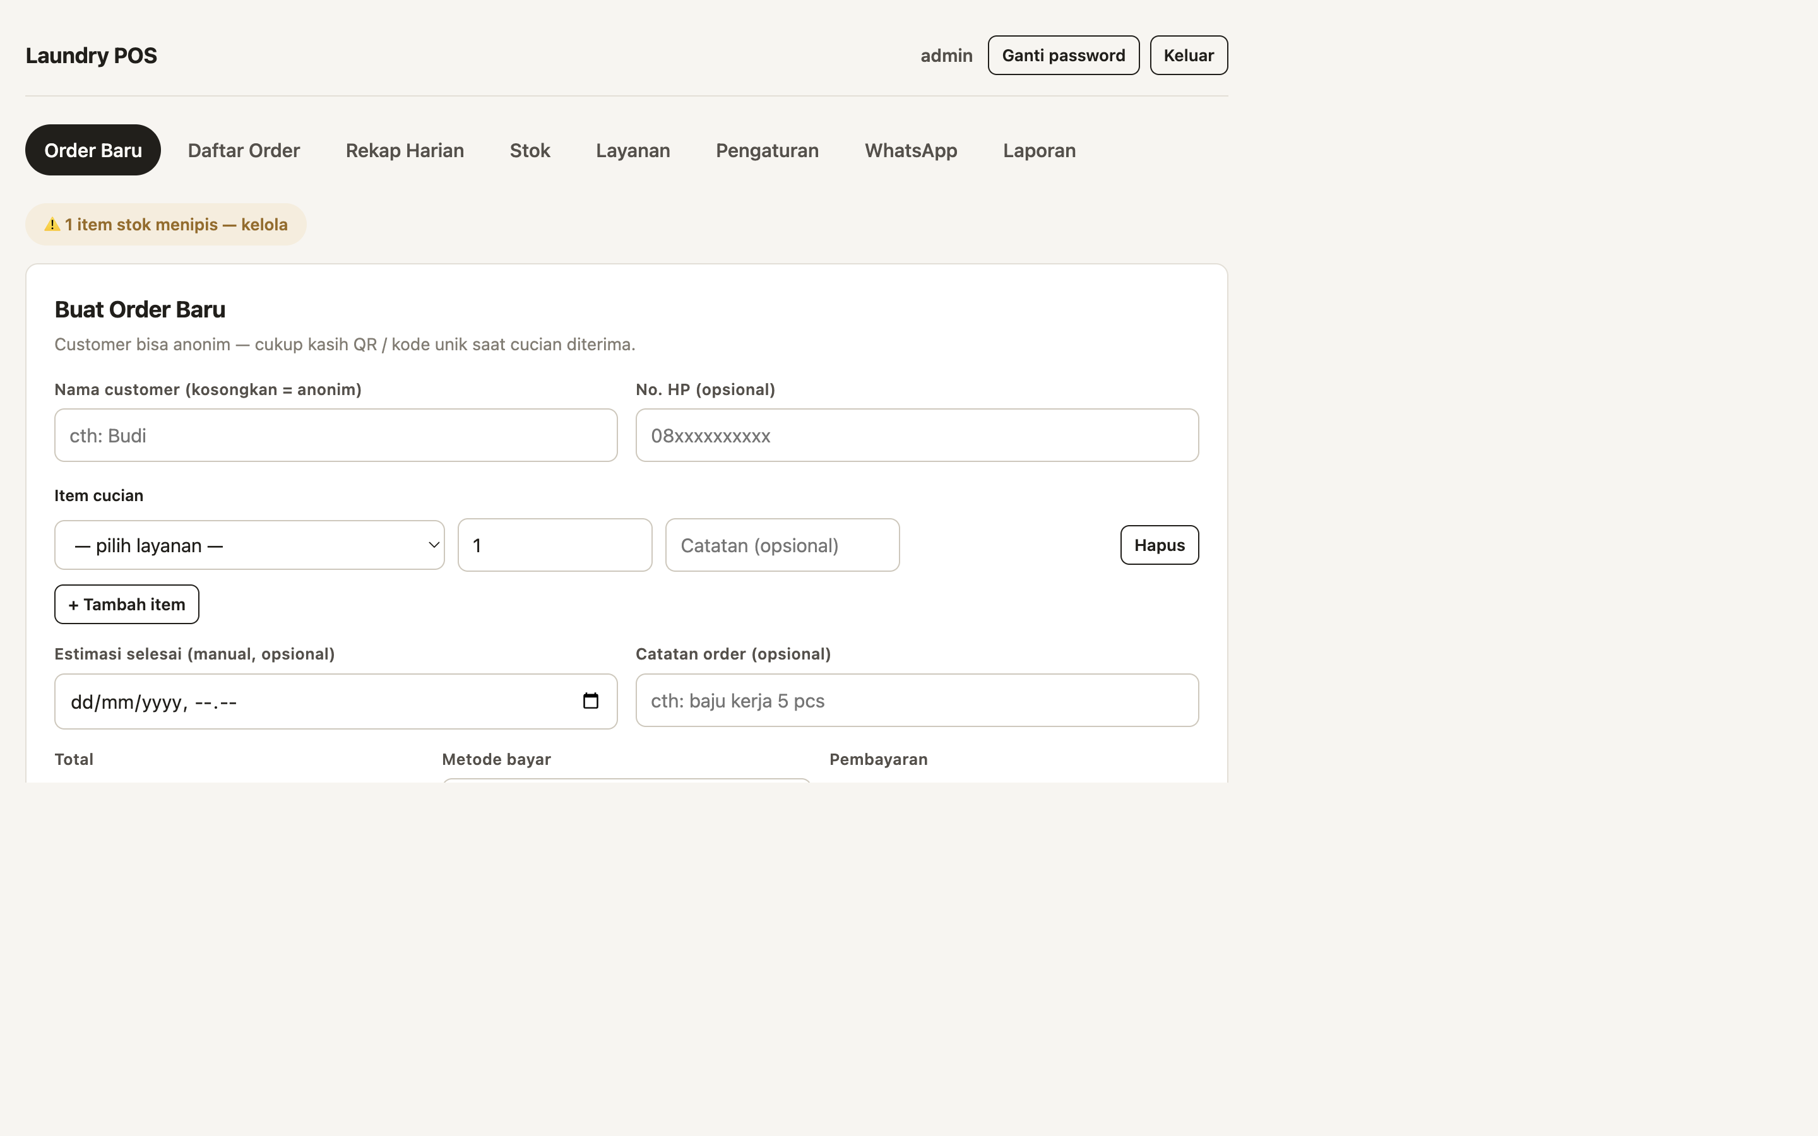Click the No. HP input field
The width and height of the screenshot is (1818, 1136).
coord(917,435)
